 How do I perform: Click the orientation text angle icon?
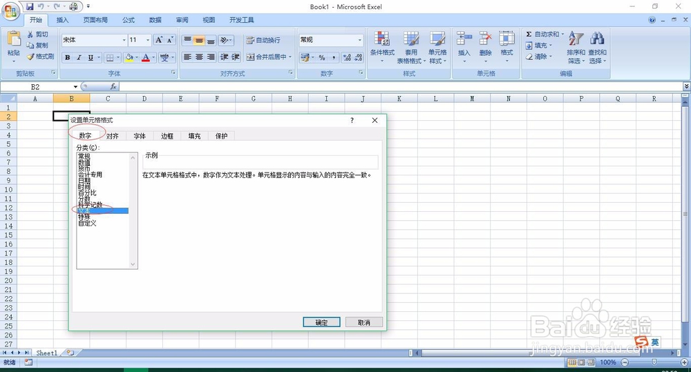click(x=226, y=40)
